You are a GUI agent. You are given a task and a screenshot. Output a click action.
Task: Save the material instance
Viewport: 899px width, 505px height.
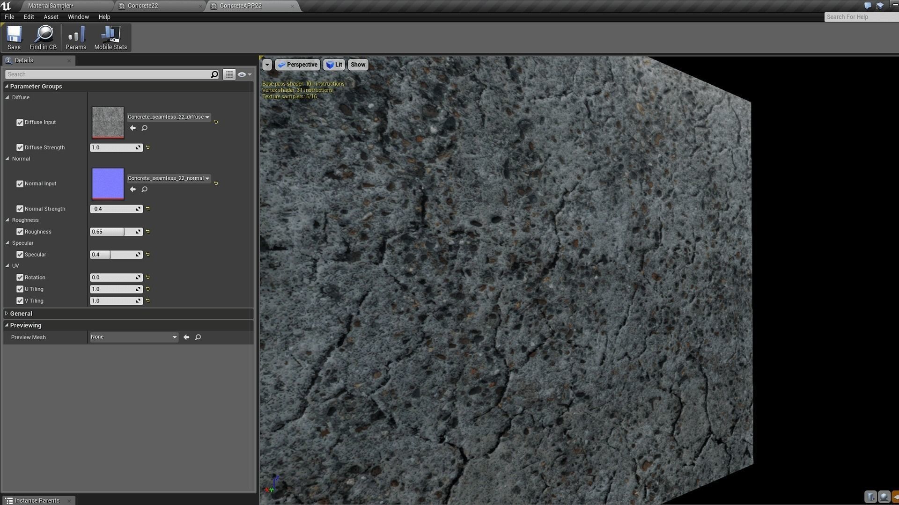coord(14,37)
